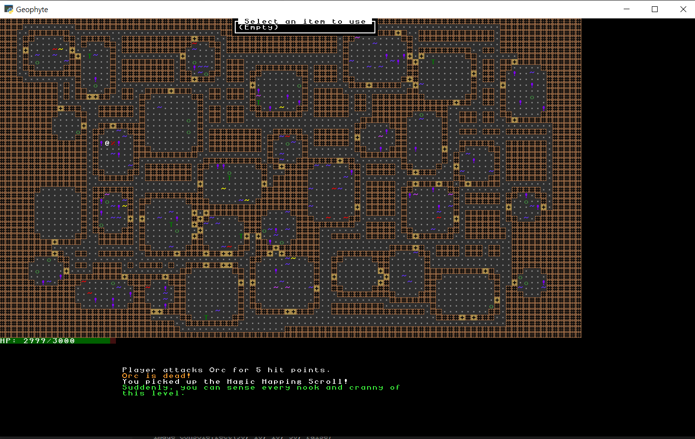695x439 pixels.
Task: Click 'You picked up the Magic Mapping Scroll!' message
Action: pyautogui.click(x=235, y=381)
